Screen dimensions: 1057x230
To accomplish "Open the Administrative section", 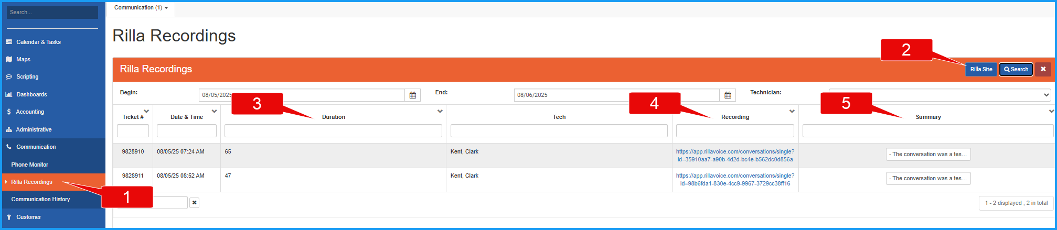I will (34, 129).
